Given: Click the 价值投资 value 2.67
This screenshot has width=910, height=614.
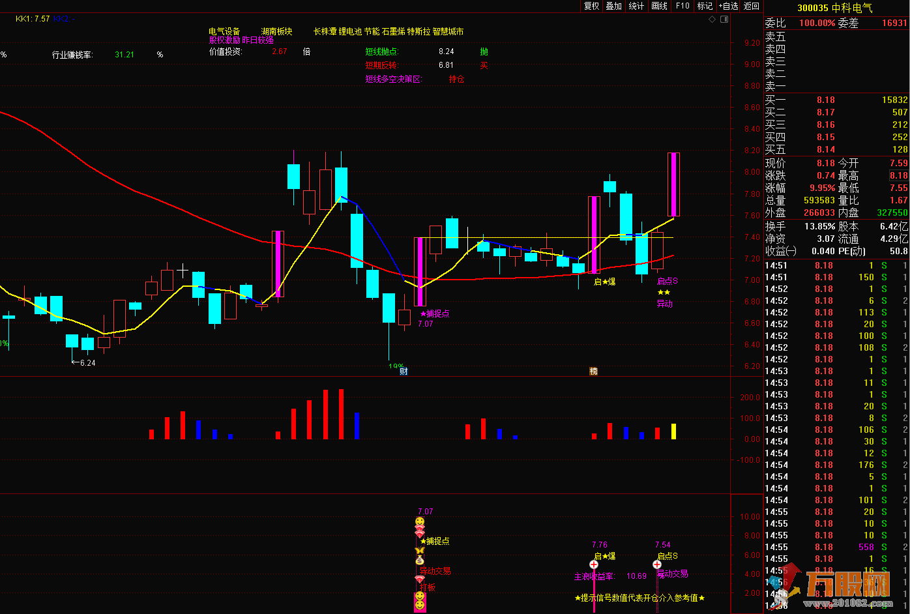Looking at the screenshot, I should tap(280, 51).
